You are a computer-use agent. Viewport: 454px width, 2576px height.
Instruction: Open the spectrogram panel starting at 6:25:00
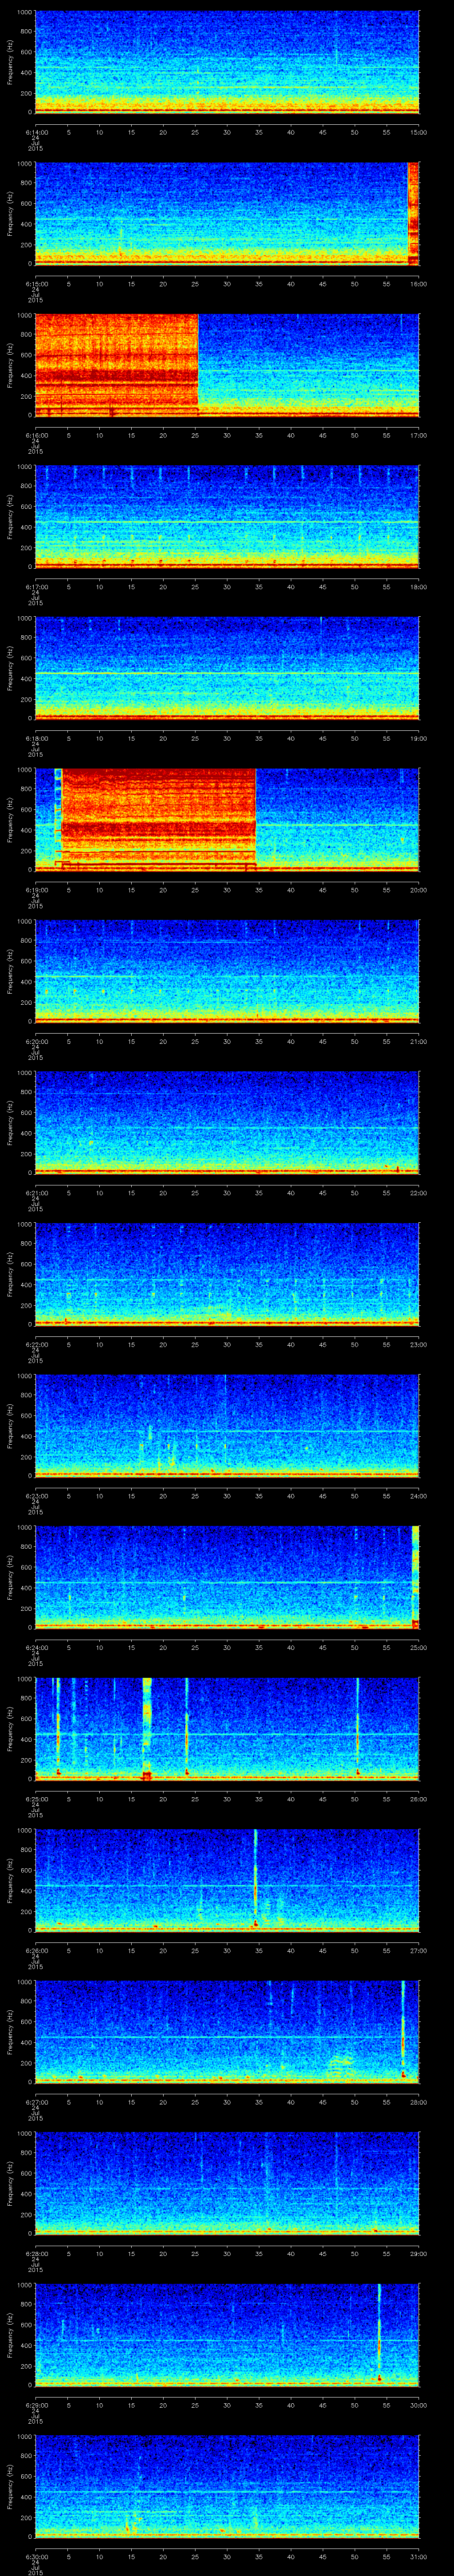227,1729
